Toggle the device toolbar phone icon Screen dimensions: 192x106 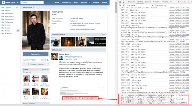[124, 2]
